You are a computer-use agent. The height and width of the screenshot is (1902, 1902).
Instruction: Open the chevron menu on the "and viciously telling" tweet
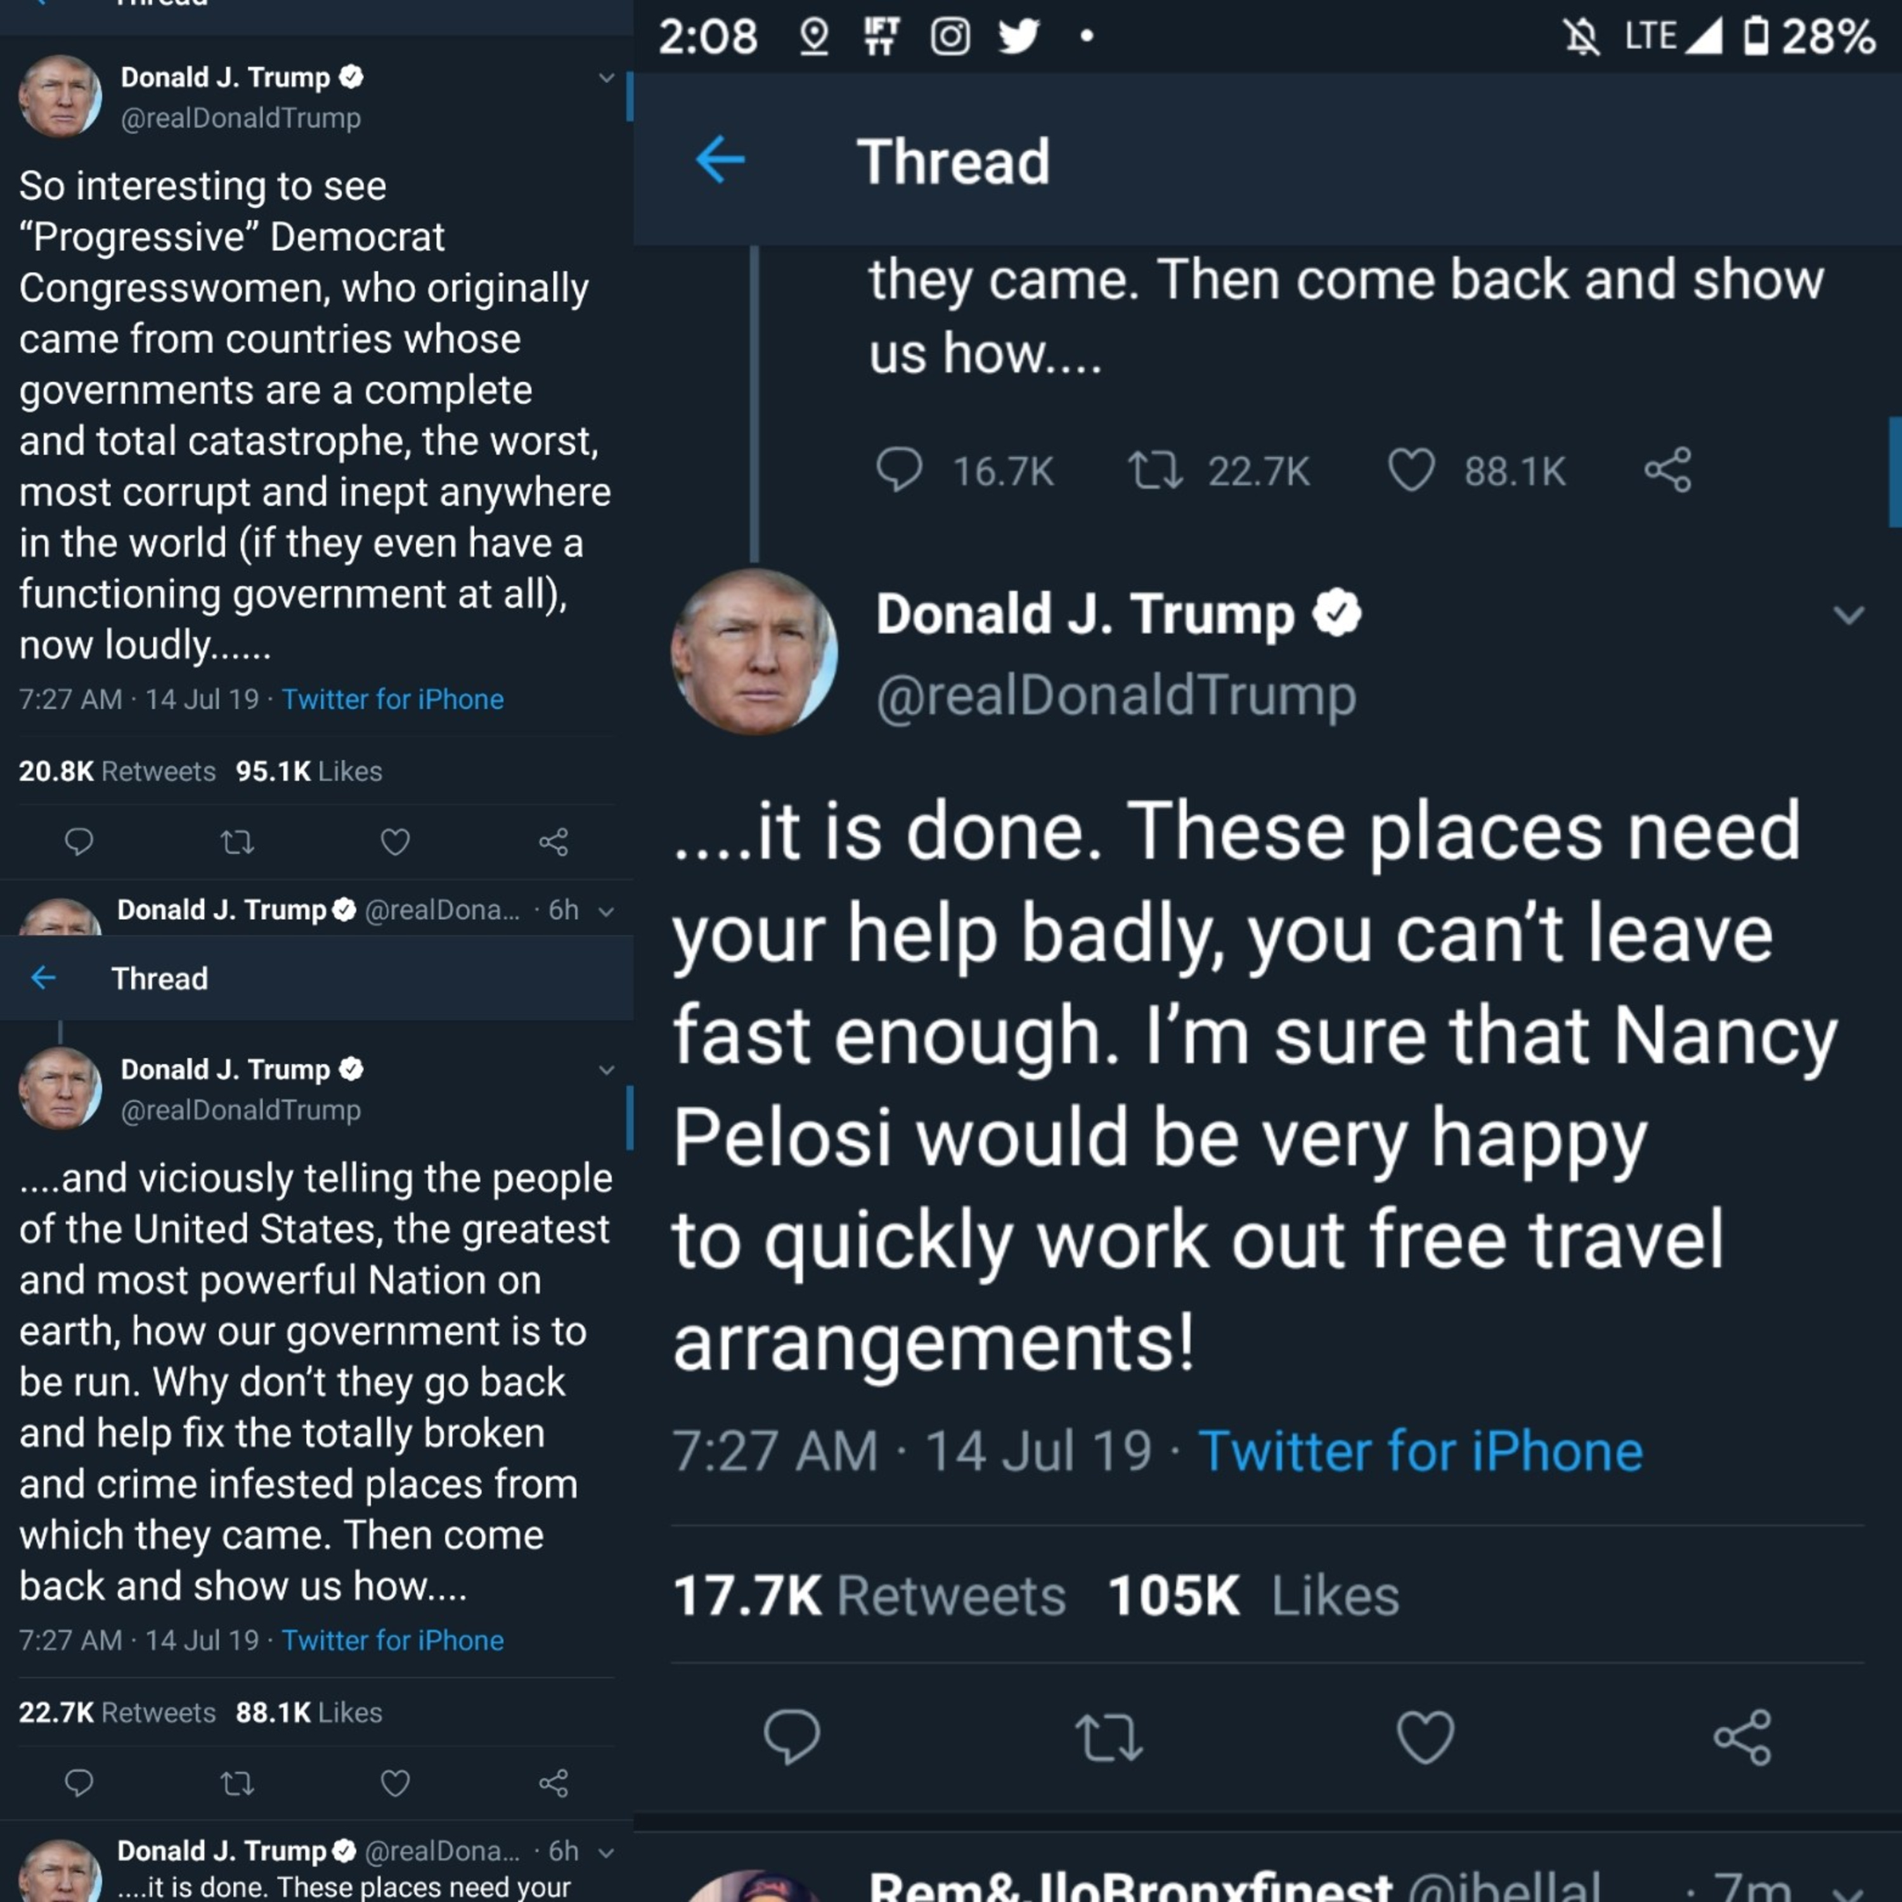(x=607, y=1070)
